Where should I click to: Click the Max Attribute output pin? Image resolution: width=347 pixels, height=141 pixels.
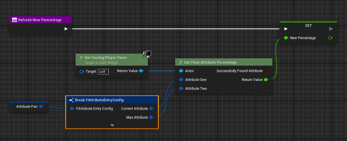tap(152, 117)
